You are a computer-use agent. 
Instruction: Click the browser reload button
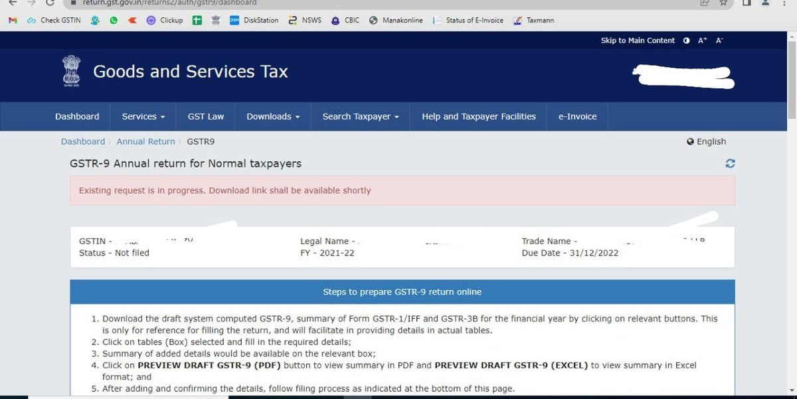50,3
